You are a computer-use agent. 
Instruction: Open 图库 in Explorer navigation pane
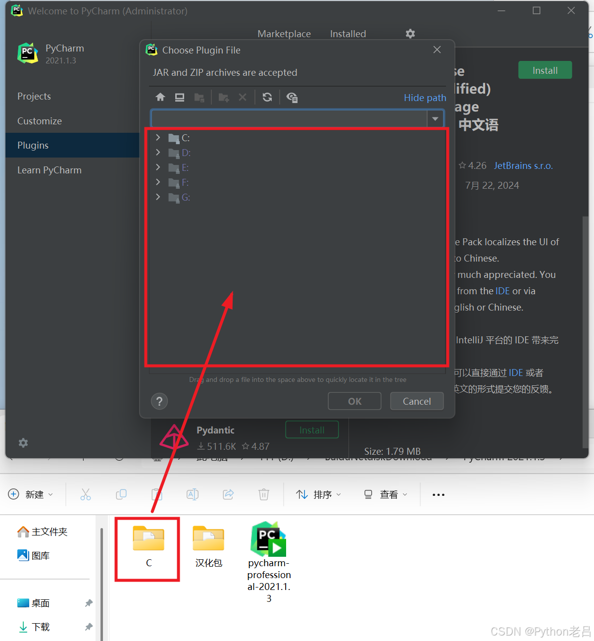point(34,555)
